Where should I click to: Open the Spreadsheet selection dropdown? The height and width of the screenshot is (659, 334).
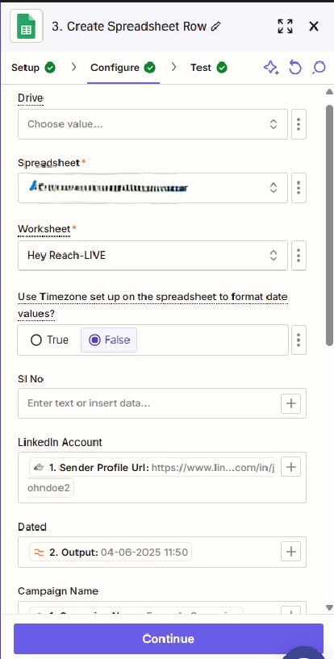(152, 187)
